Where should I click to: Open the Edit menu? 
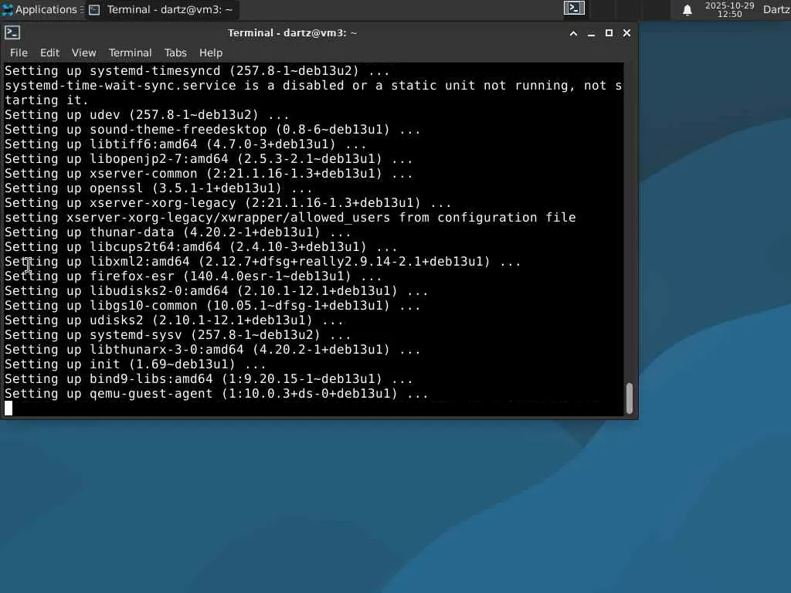tap(49, 53)
